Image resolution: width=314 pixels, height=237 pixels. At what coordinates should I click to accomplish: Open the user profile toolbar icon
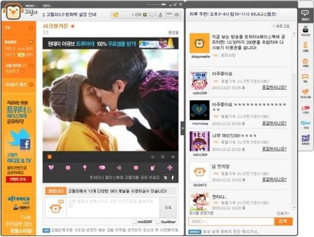(x=161, y=14)
